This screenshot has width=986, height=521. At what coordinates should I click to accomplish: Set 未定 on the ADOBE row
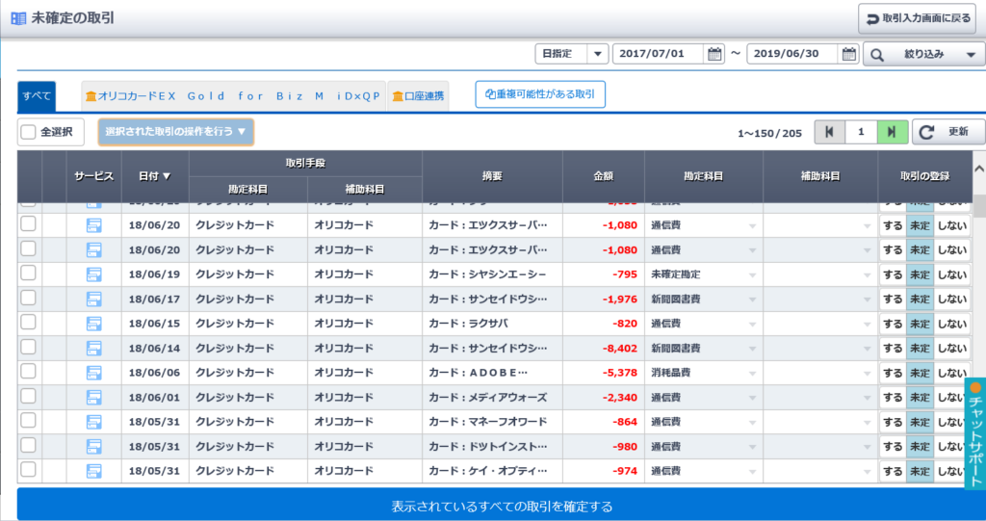pos(920,373)
